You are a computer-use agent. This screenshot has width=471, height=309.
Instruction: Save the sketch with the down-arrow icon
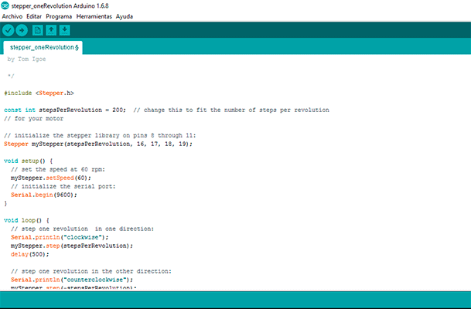pos(65,30)
